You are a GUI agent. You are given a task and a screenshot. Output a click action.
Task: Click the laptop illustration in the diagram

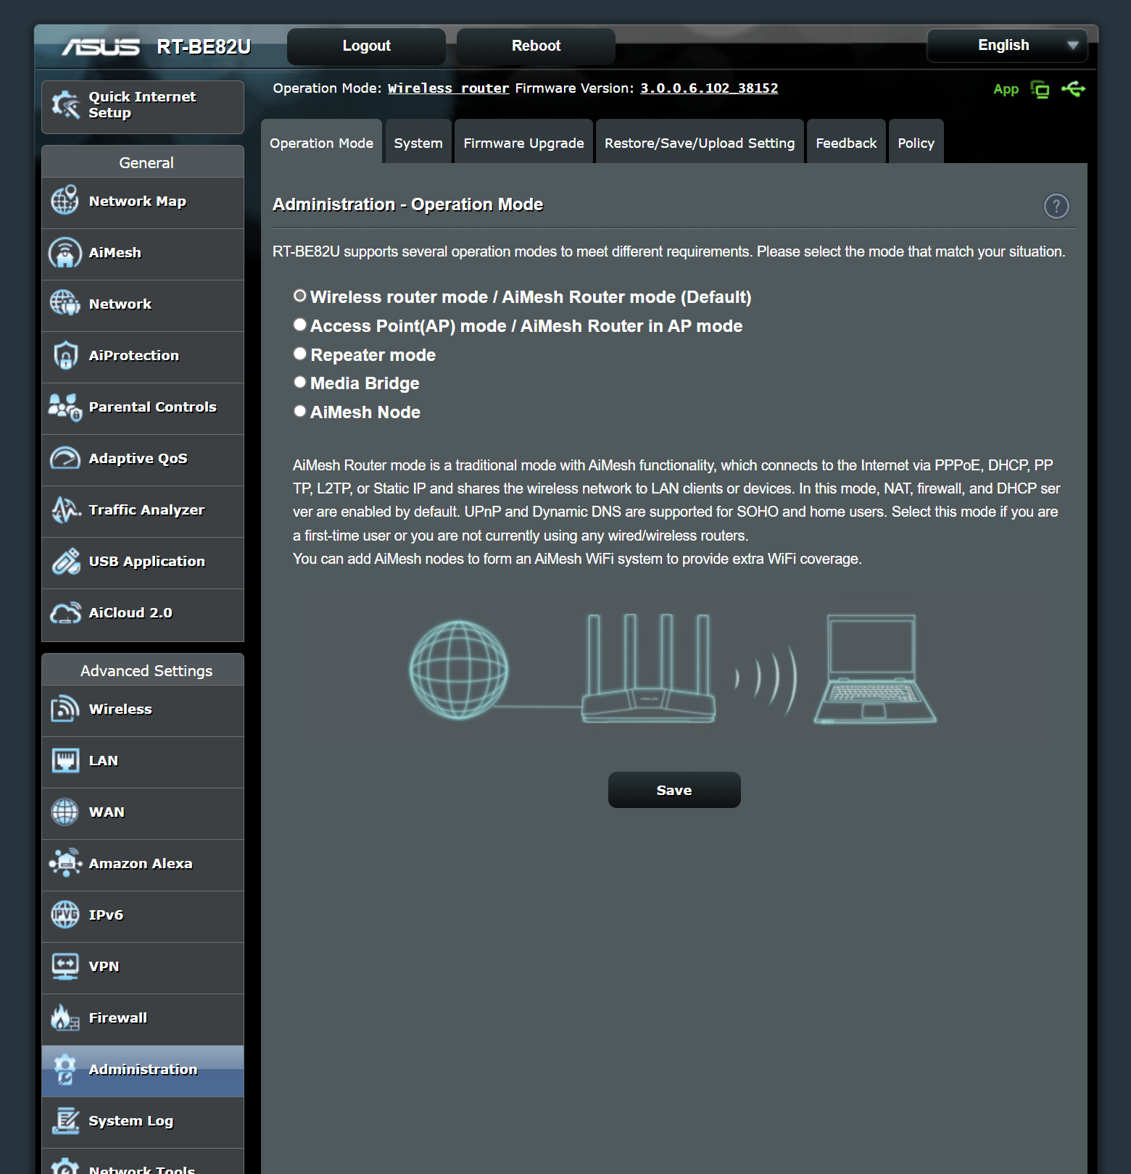tap(875, 669)
